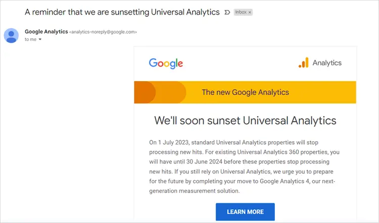Click the light orange pill shape in banner
The image size is (379, 223).
[x=171, y=92]
